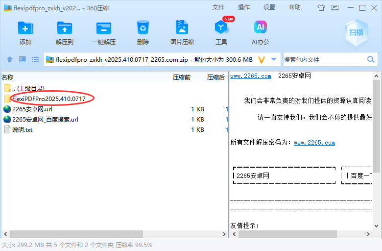
Task: Click preview pane scroll right arrow
Action: 368,234
